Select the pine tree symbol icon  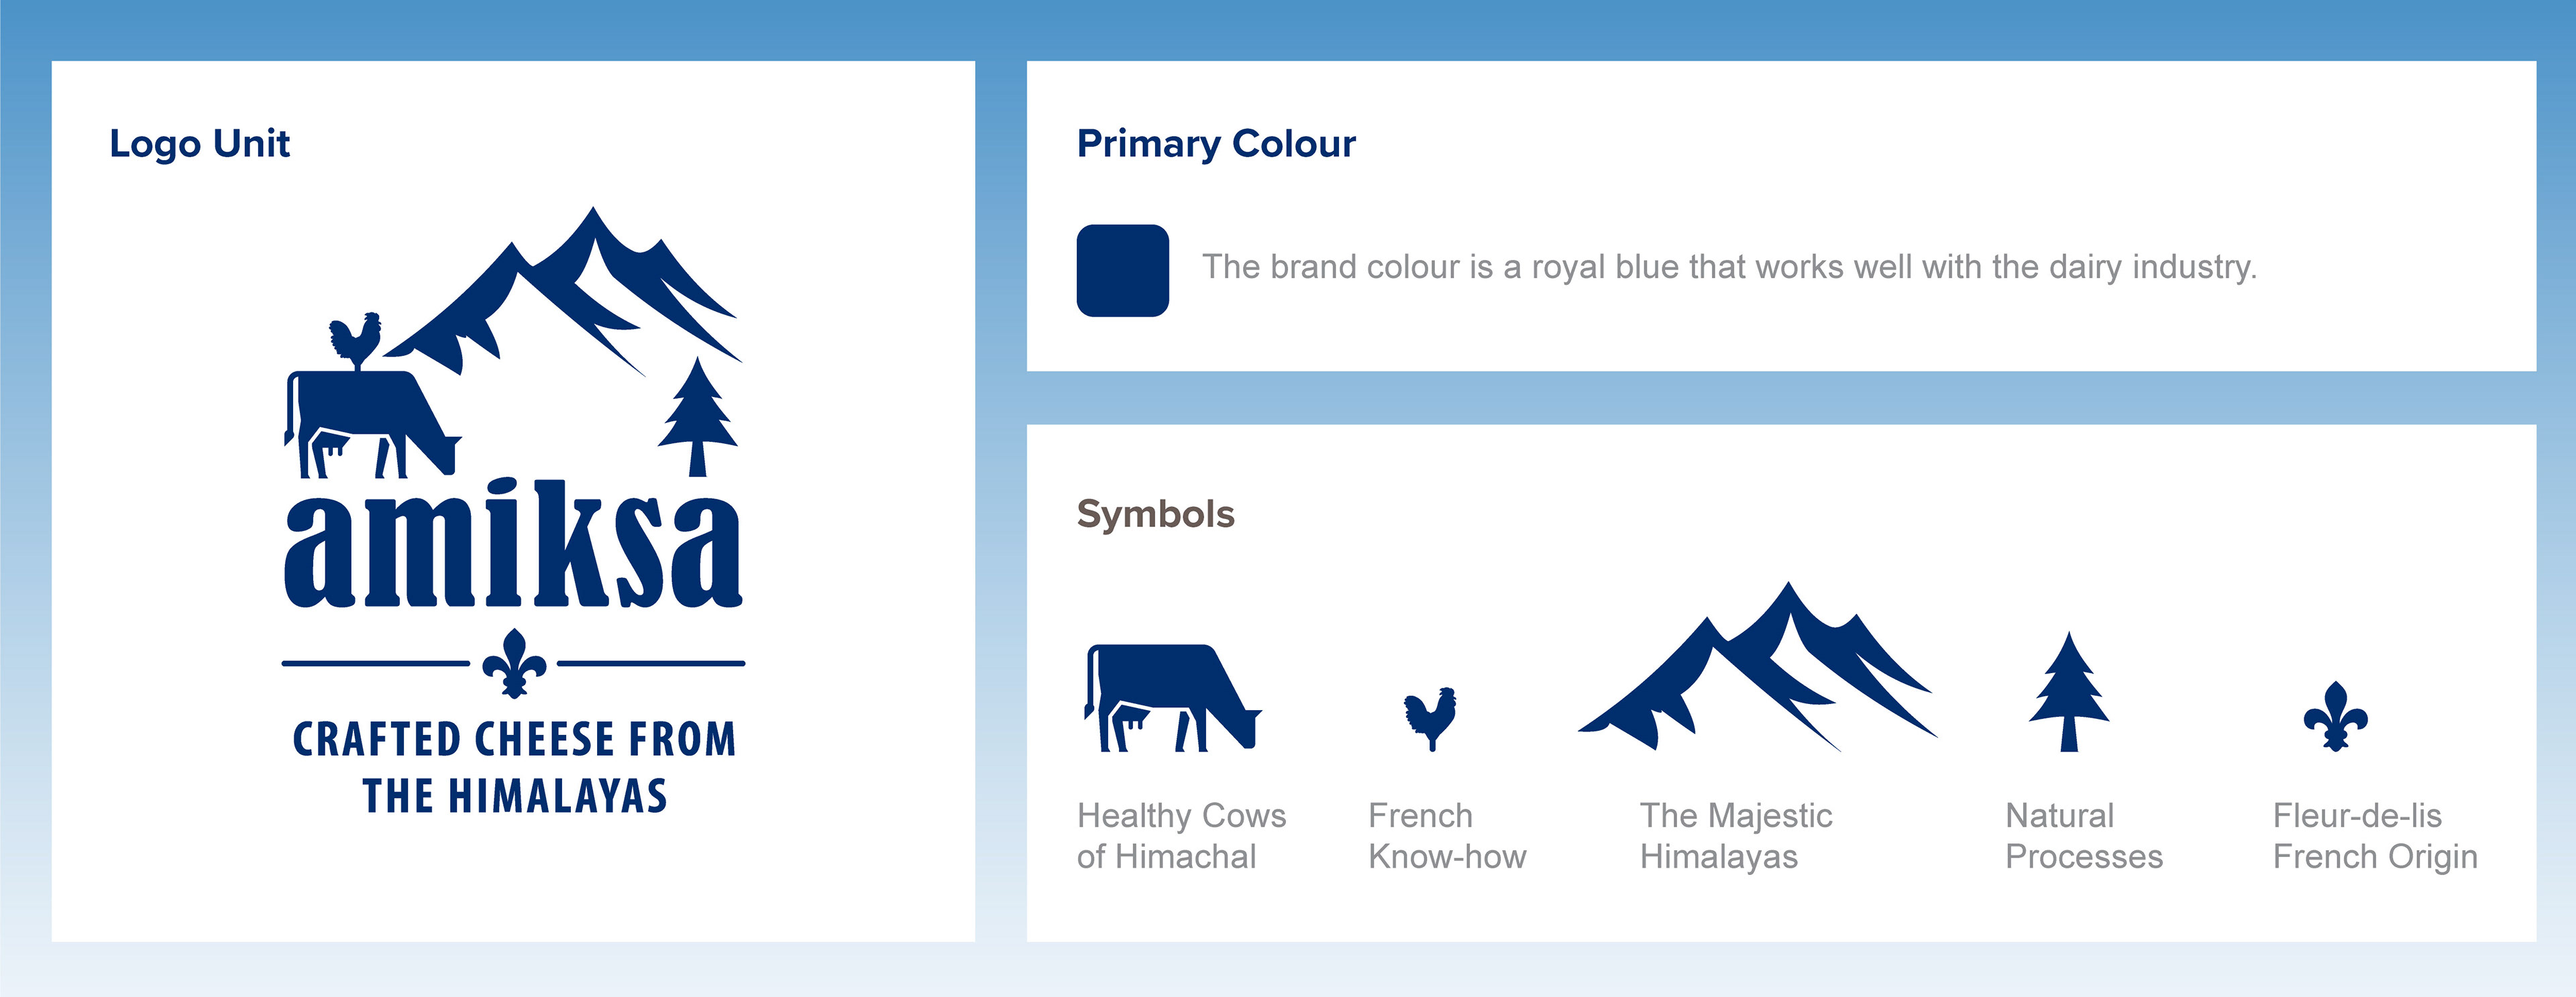coord(2068,691)
